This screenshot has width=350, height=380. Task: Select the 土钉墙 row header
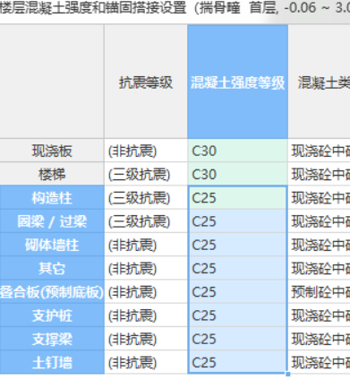pos(52,362)
